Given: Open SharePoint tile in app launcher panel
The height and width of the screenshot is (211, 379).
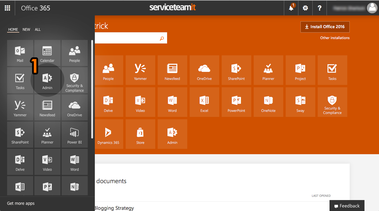Looking at the screenshot, I should click(20, 135).
